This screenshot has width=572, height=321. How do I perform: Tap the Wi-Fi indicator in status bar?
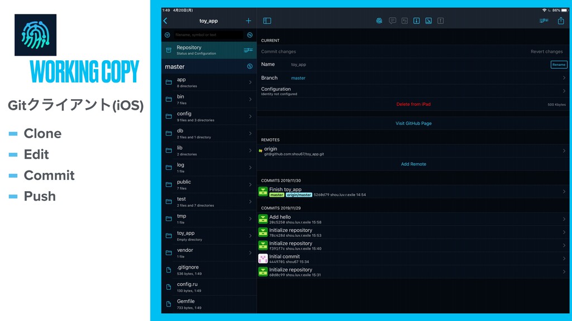coord(544,10)
